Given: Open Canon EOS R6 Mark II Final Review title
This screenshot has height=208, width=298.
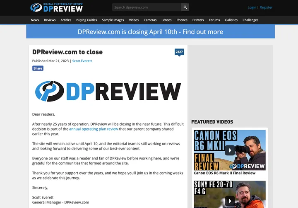Looking at the screenshot, I should point(224,173).
